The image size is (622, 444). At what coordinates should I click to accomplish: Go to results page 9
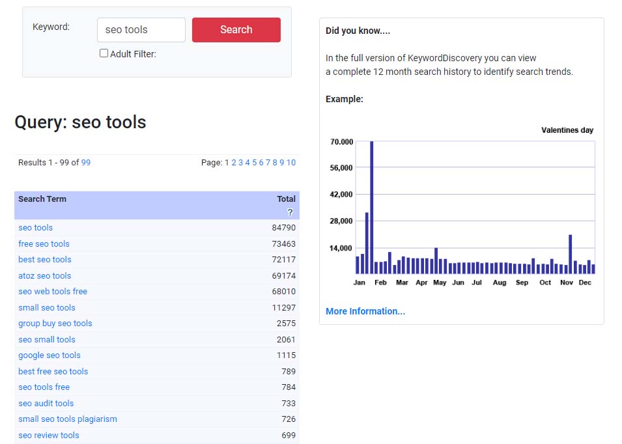click(281, 163)
